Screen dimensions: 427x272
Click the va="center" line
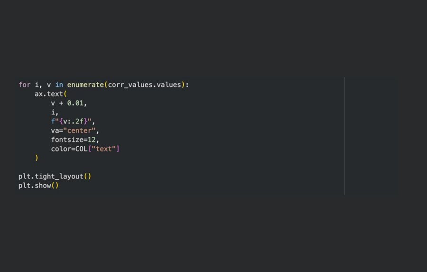pos(75,131)
